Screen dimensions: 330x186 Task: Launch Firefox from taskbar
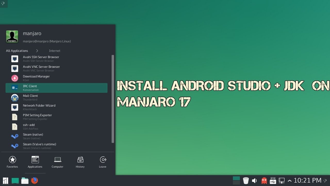pyautogui.click(x=35, y=181)
